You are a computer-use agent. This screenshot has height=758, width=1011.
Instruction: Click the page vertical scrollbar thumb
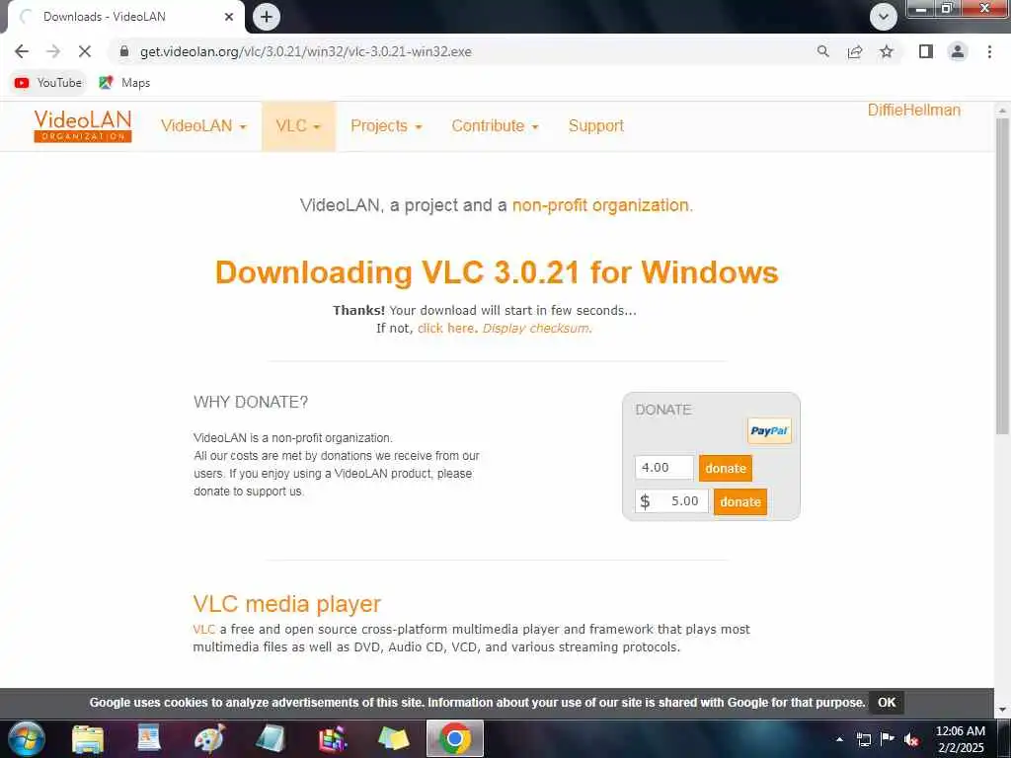point(1002,277)
